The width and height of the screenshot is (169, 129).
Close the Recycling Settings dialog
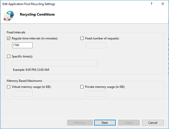(163, 4)
